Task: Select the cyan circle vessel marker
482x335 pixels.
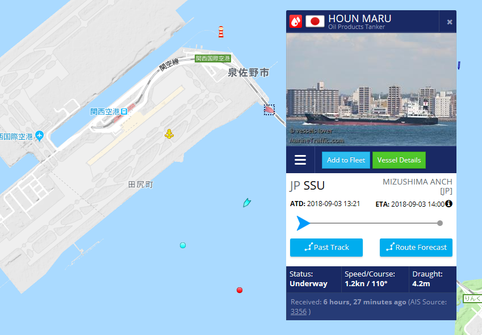Action: click(183, 245)
